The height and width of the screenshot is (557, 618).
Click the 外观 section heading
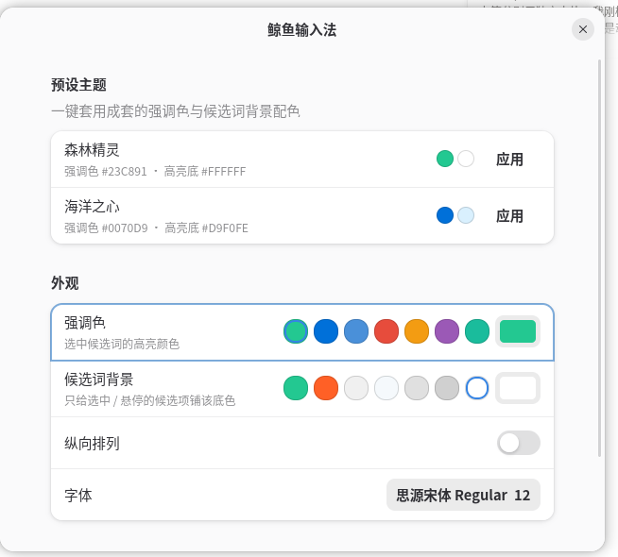[65, 283]
